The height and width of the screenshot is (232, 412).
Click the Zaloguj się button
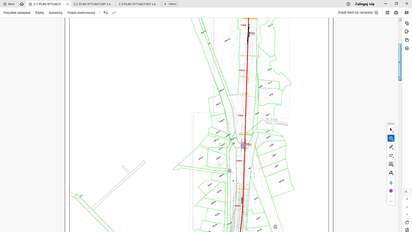click(x=365, y=4)
